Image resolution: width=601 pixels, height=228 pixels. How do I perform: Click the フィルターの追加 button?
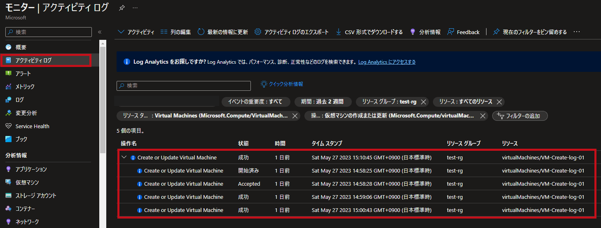click(520, 116)
